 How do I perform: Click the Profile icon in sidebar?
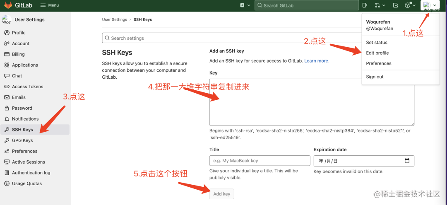pos(7,33)
